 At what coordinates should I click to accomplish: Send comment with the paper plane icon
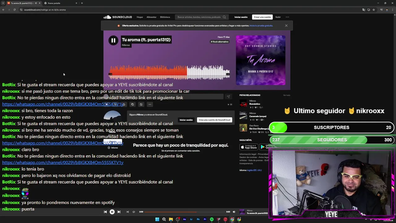coord(228,97)
